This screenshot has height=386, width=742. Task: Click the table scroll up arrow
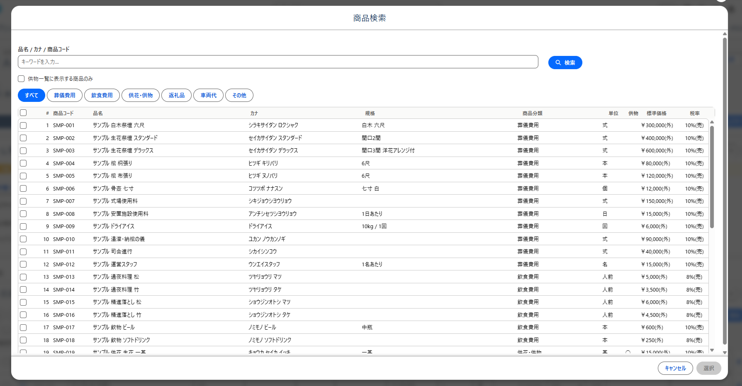(x=712, y=122)
